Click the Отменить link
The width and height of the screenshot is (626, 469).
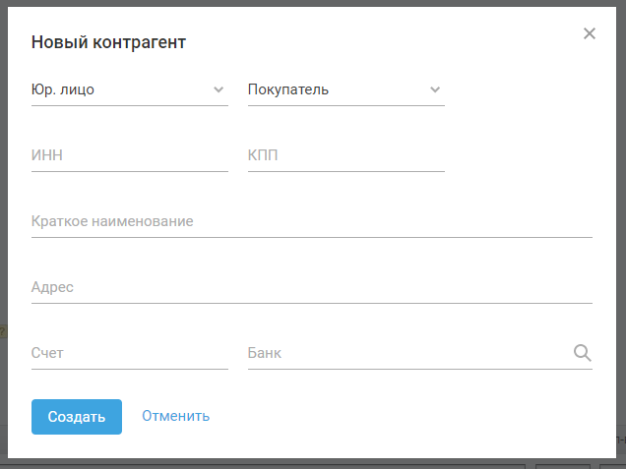point(175,416)
